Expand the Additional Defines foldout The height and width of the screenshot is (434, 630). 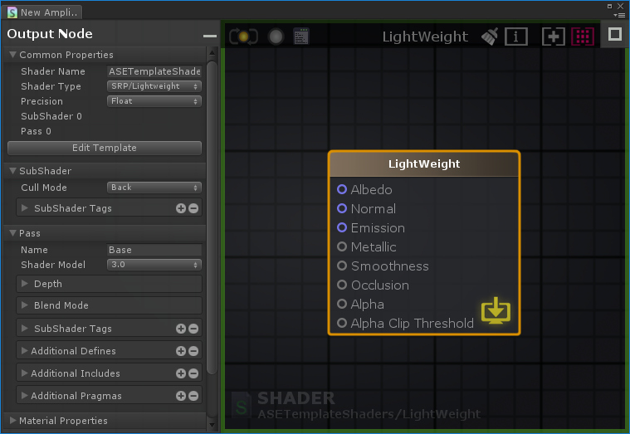coord(25,351)
